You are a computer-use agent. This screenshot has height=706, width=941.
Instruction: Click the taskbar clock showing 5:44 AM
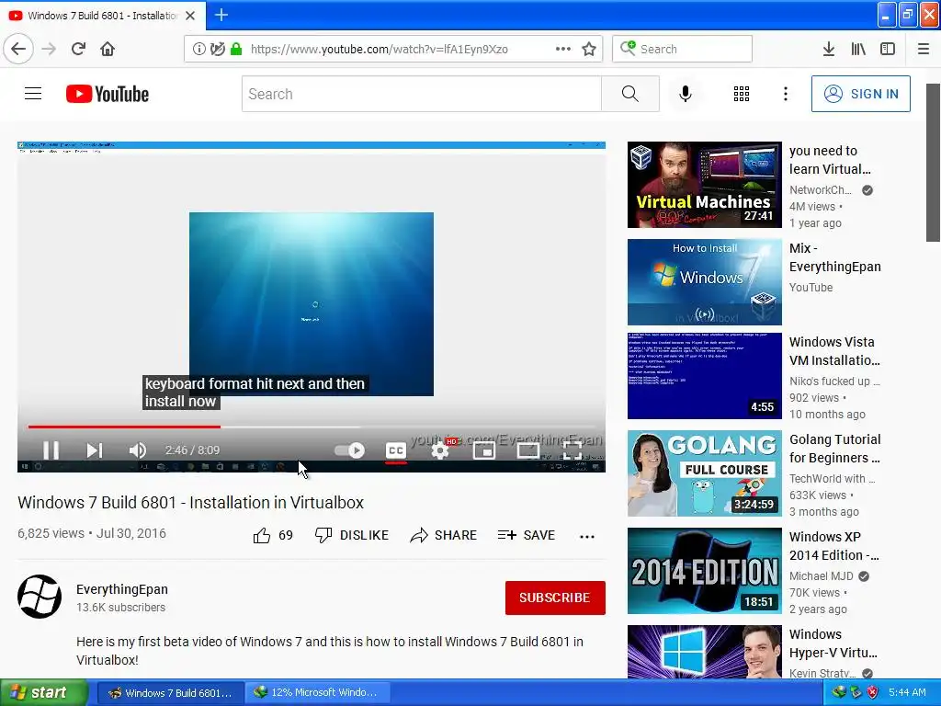coord(907,693)
